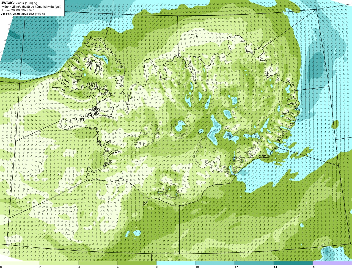
Task: Click the 'VT: Fös. 27.06.2025 04Z (+19 h)' line
Action: tap(23, 14)
